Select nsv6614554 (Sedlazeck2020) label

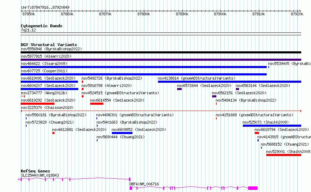tap(117, 100)
